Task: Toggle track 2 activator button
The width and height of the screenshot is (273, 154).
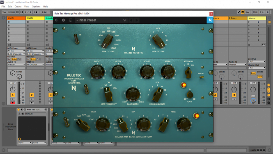Action: [32, 95]
